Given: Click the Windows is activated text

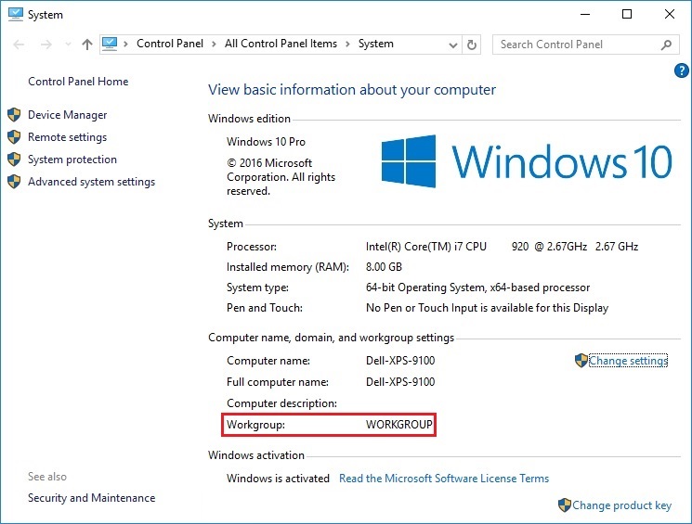Looking at the screenshot, I should pyautogui.click(x=278, y=479).
